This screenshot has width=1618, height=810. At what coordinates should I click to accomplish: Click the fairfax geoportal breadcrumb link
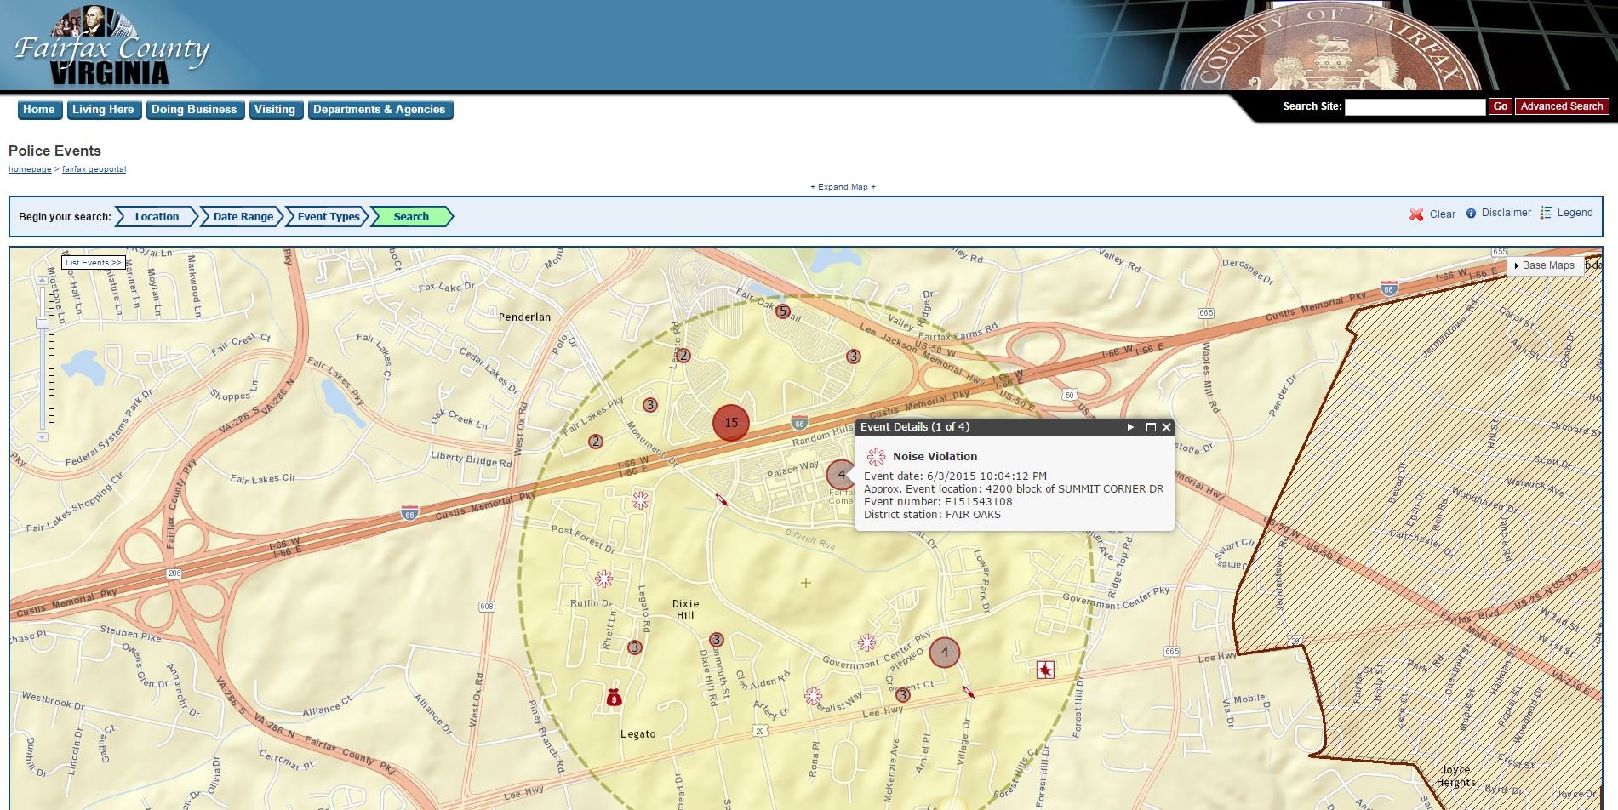pyautogui.click(x=94, y=168)
